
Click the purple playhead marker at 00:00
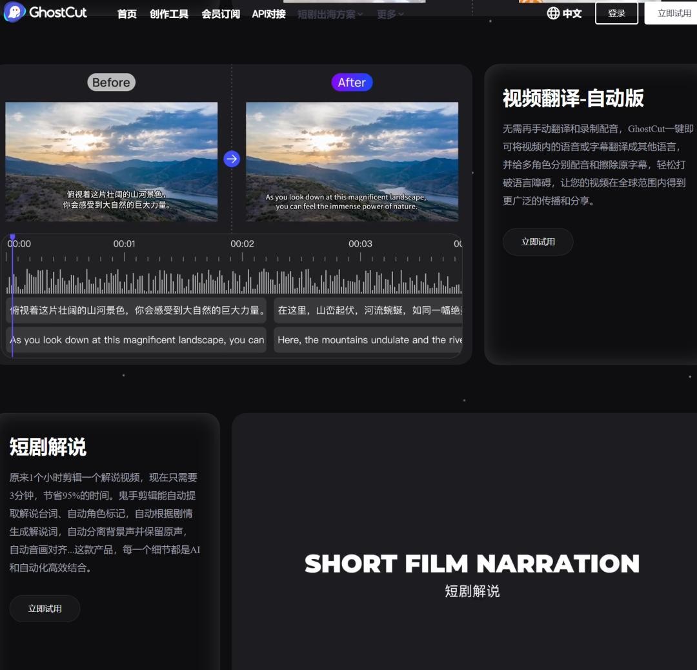(x=12, y=238)
